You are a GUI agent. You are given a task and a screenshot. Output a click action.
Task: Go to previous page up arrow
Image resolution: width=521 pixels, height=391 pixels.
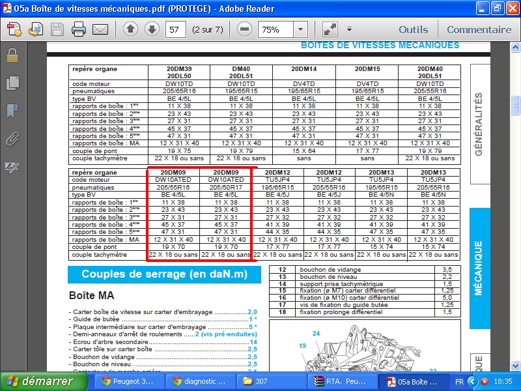(x=131, y=29)
